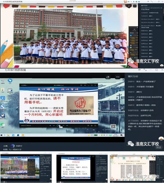Open the QQ影音 title menu dropdown

tap(24, 85)
